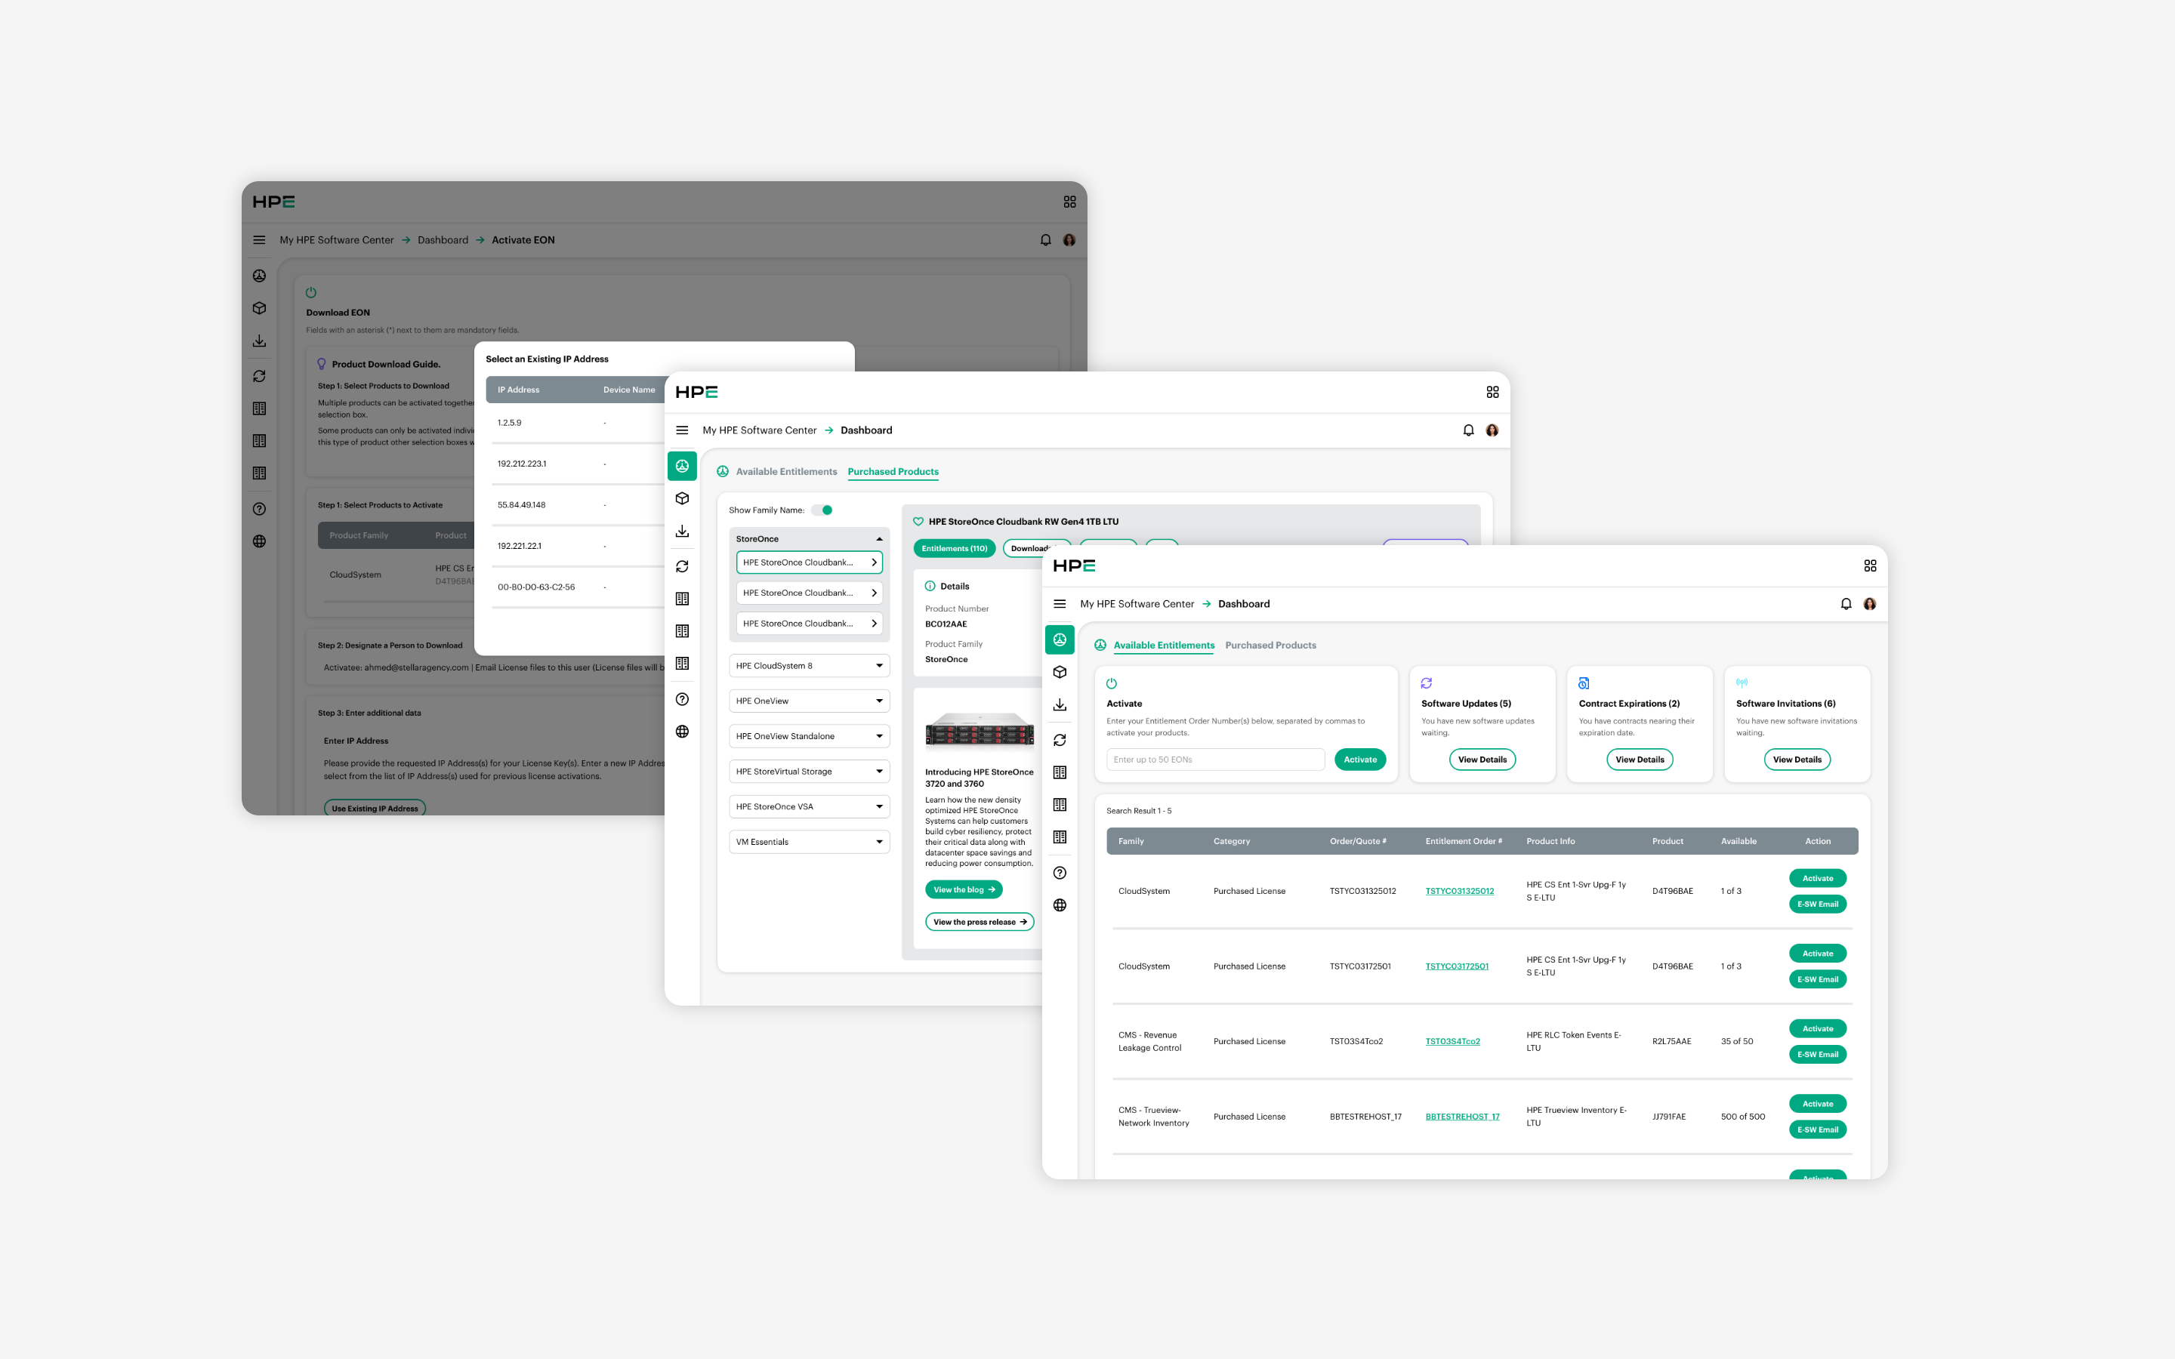The width and height of the screenshot is (2175, 1359).
Task: Open hamburger menu in middle window
Action: click(x=682, y=430)
